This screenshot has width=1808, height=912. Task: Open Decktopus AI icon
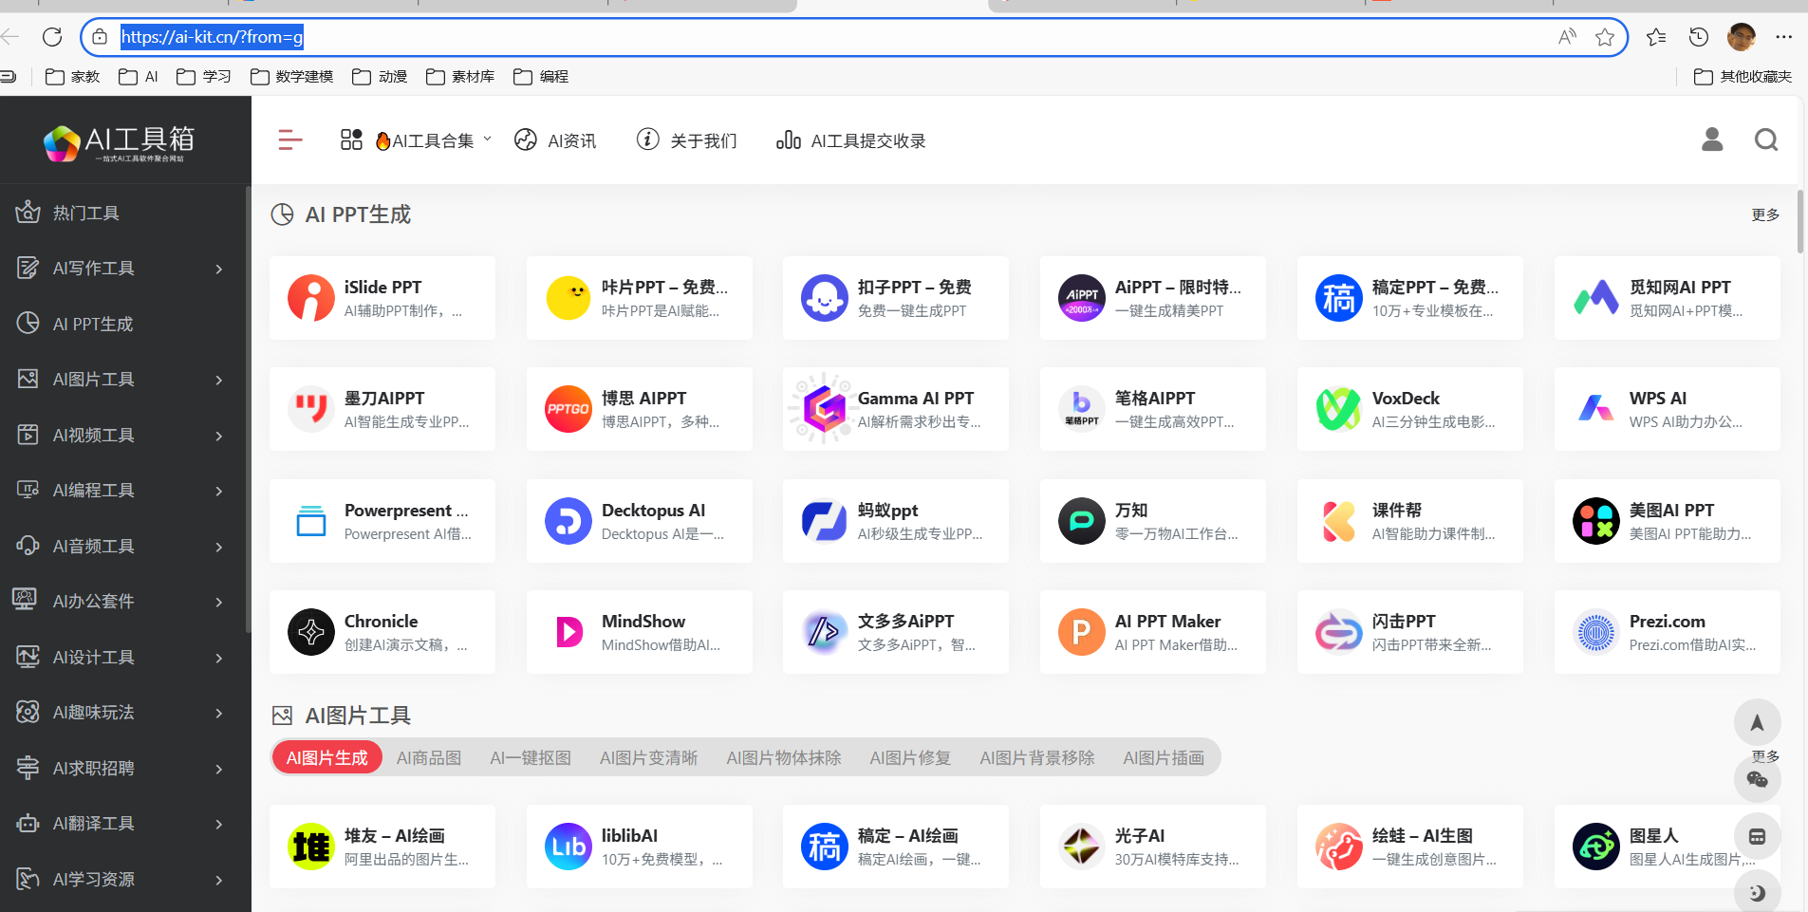click(x=568, y=521)
